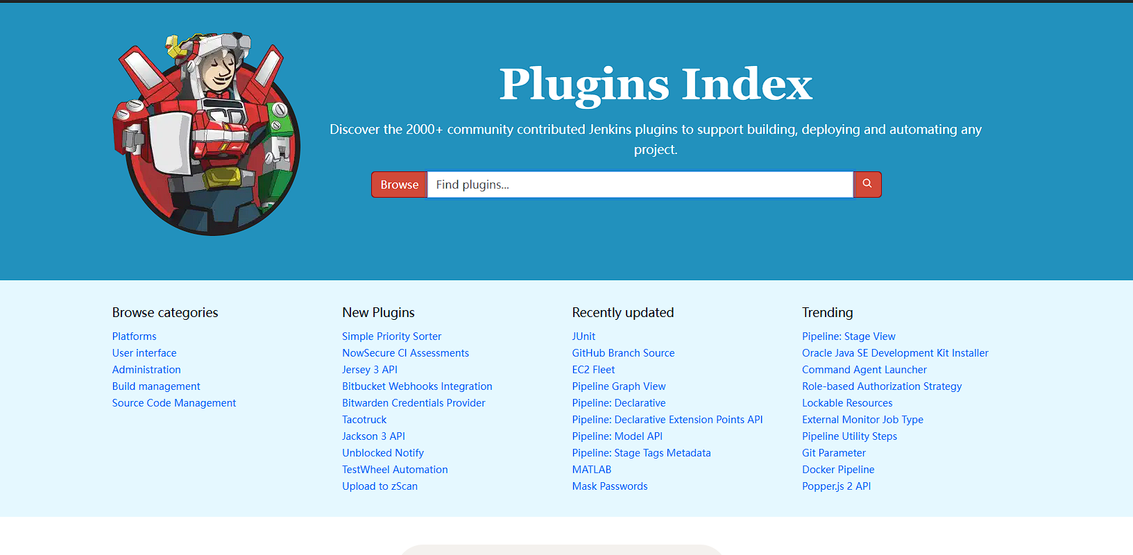This screenshot has height=555, width=1133.
Task: Open the Pipeline: Stage View plugin
Action: [x=849, y=336]
